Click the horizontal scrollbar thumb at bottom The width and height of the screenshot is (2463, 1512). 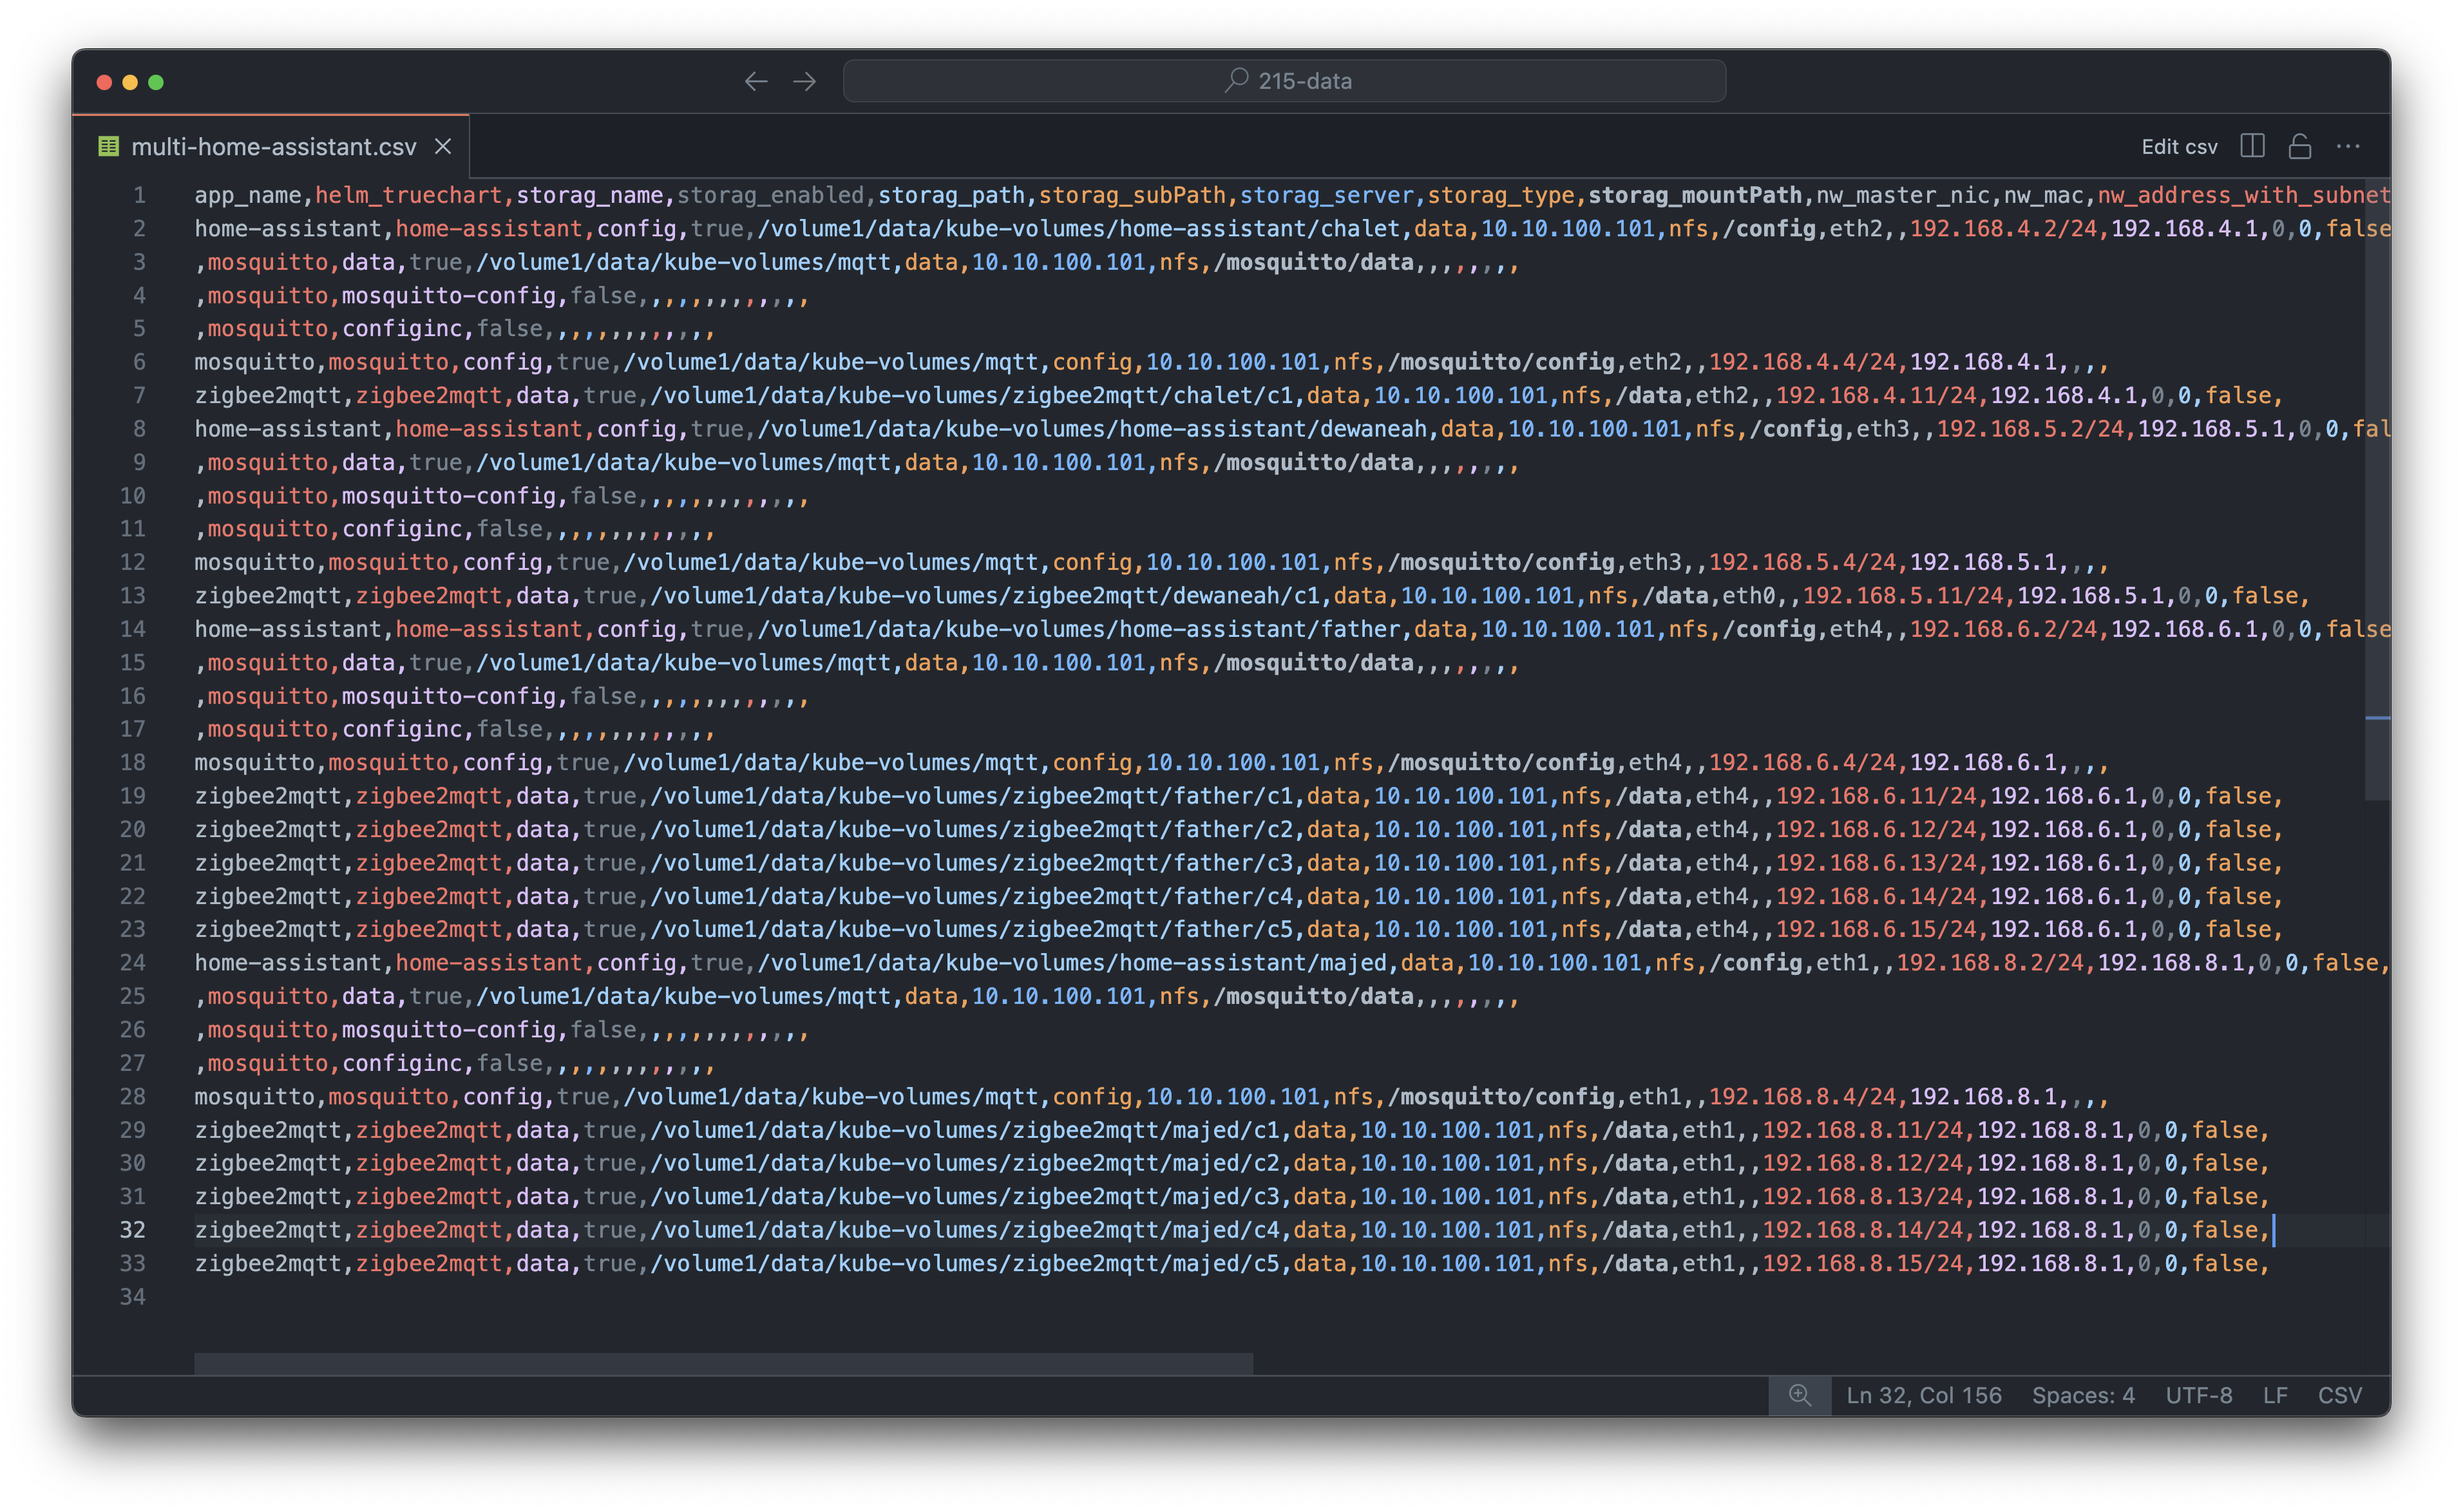coord(723,1364)
